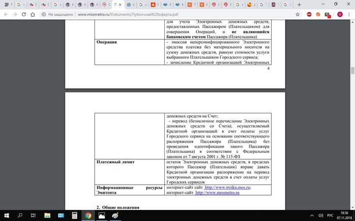Open the taskbar clock and date
The height and width of the screenshot is (221, 355).
coord(344,215)
